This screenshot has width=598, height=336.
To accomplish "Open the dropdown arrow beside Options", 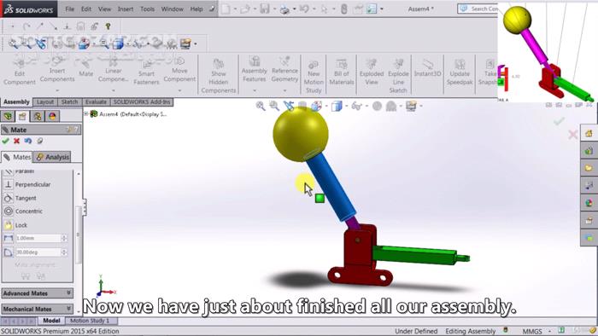I will click(x=381, y=9).
